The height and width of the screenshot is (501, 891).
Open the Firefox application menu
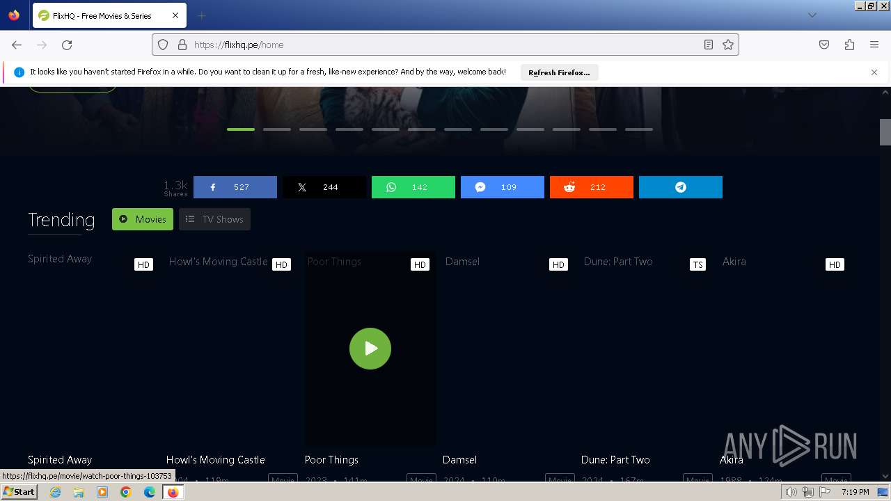(874, 45)
